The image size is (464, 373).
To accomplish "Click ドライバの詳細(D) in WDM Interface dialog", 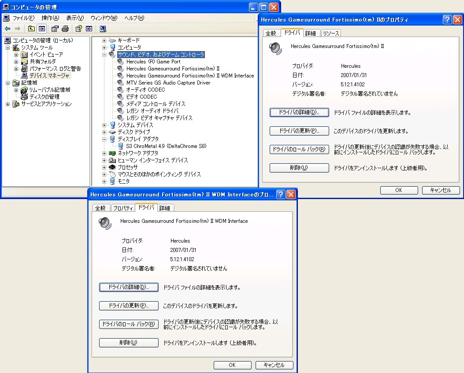I will [x=129, y=287].
